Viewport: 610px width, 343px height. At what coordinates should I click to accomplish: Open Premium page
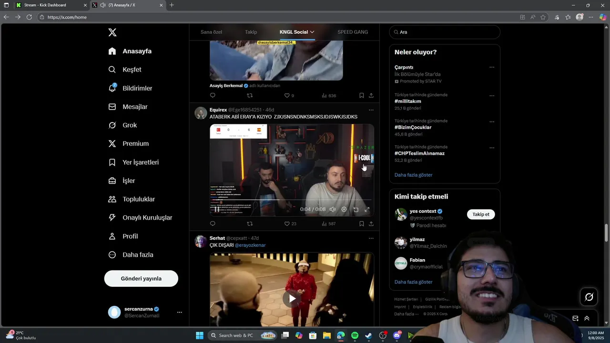coord(128,143)
